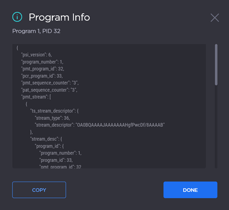Click the DONE button

tap(190, 190)
